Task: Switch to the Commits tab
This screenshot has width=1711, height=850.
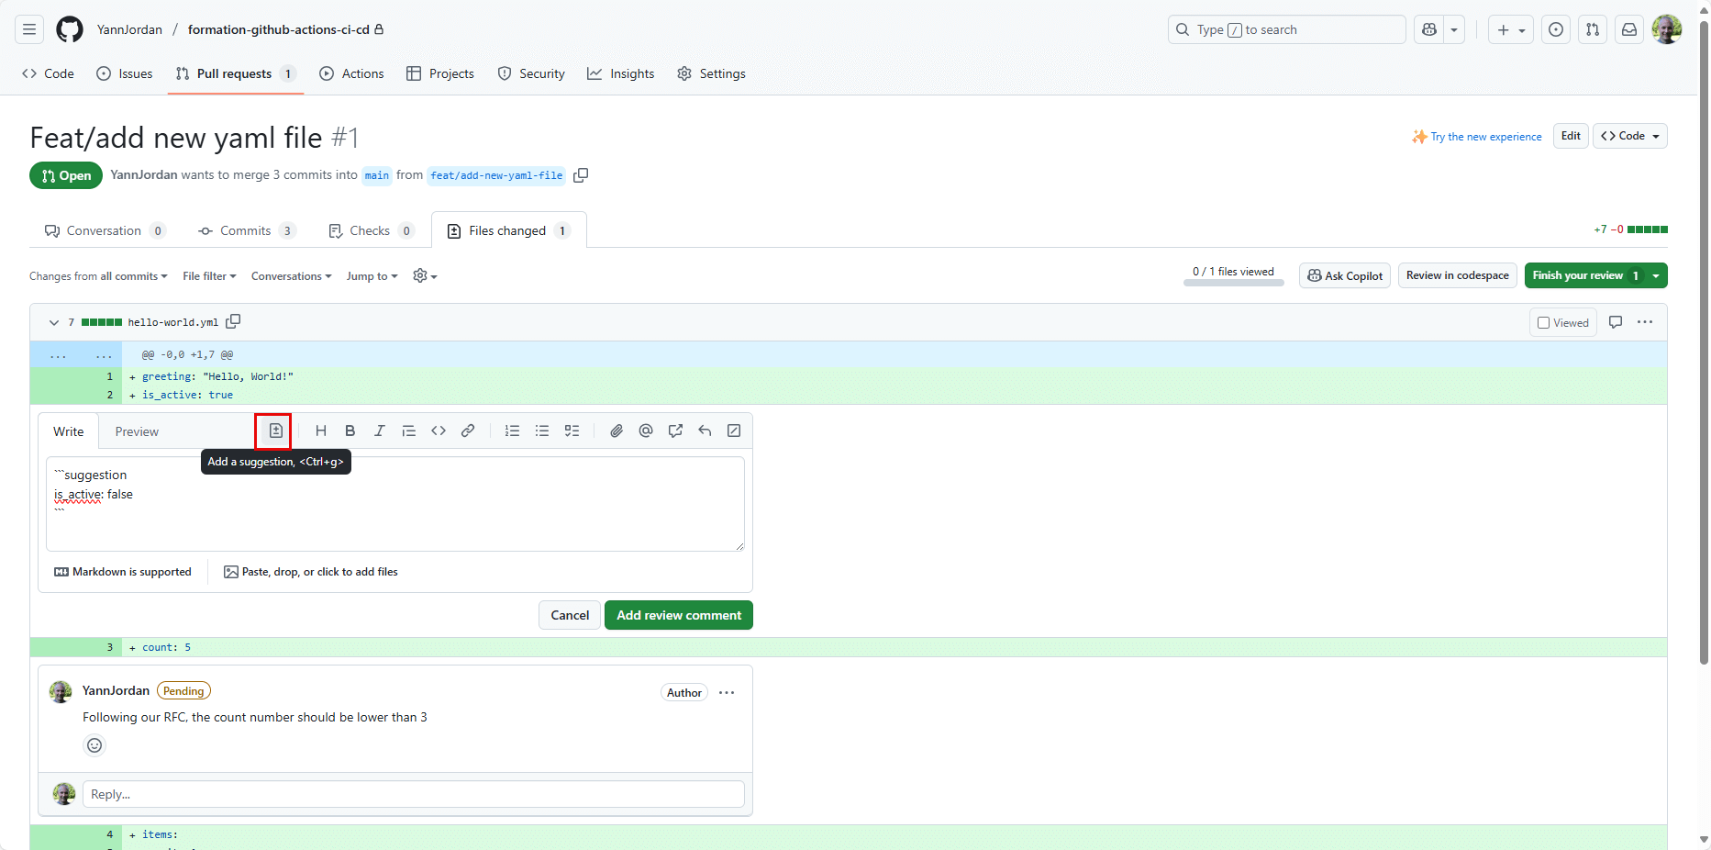Action: (x=244, y=230)
